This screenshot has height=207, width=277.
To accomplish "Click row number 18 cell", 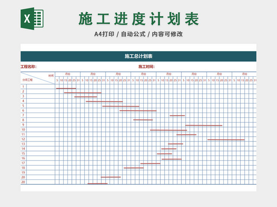I will 23,168.
